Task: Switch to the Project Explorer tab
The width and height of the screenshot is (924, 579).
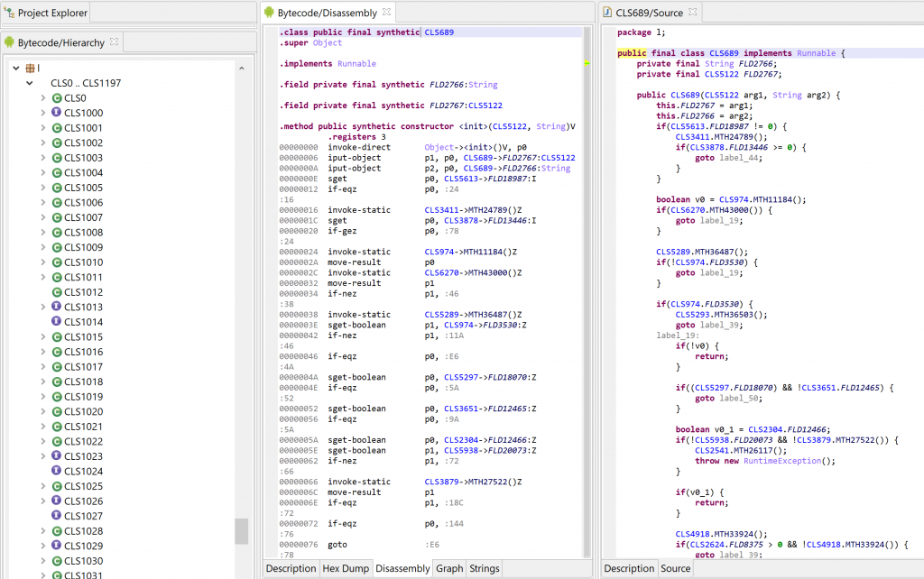Action: point(46,13)
